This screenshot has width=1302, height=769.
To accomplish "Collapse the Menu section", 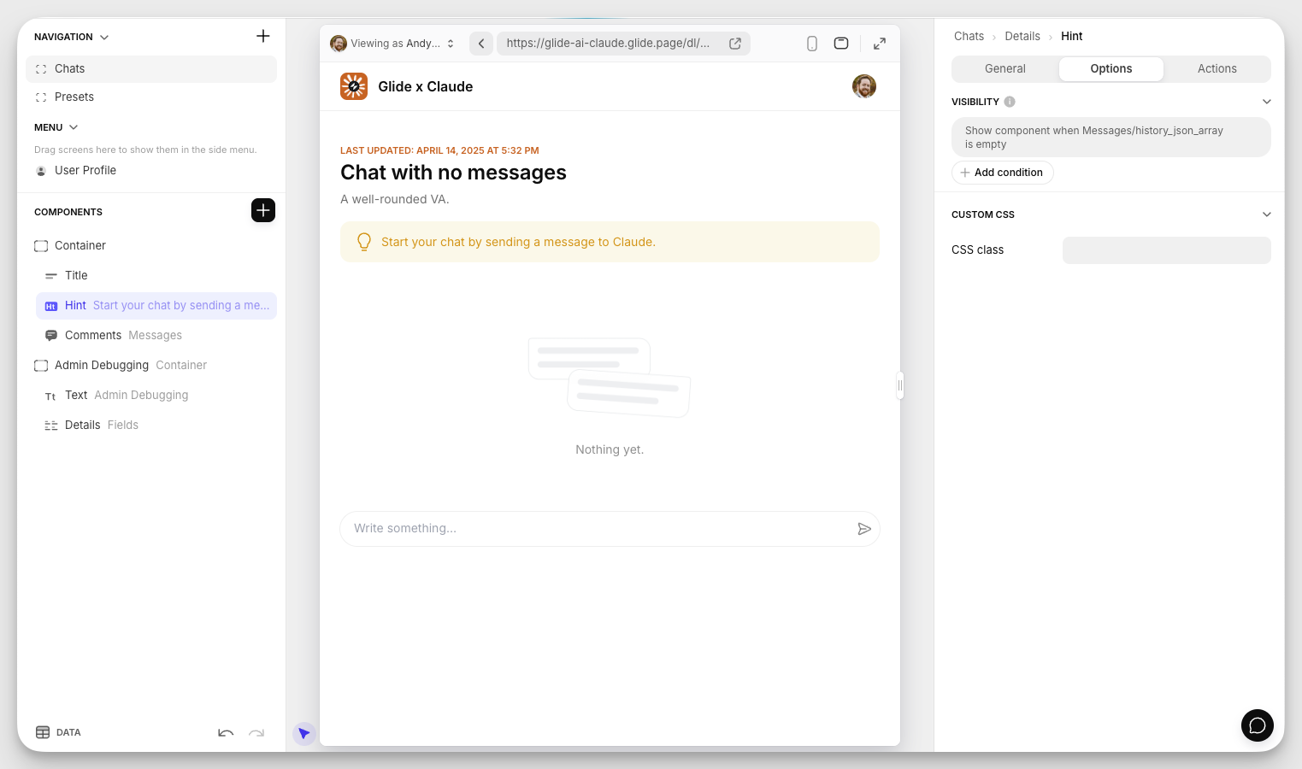I will [74, 127].
